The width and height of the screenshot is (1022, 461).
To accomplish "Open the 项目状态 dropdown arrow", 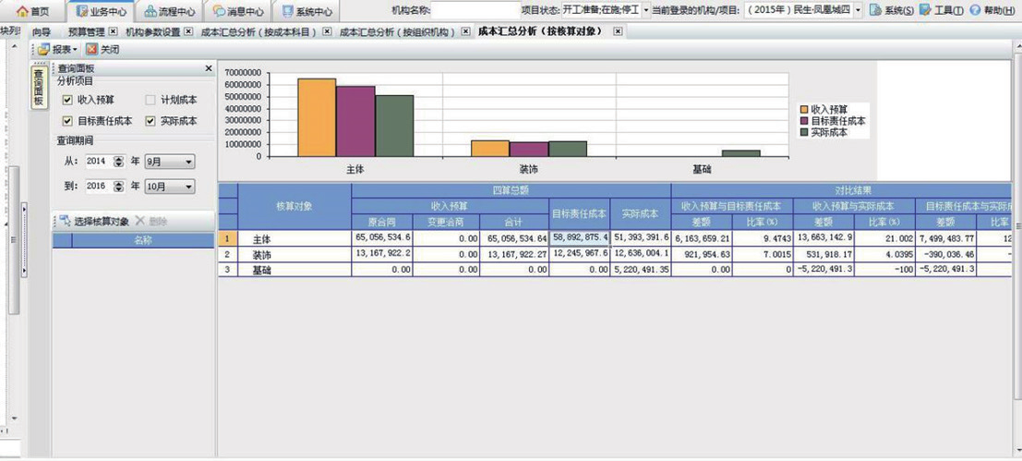I will click(x=645, y=10).
